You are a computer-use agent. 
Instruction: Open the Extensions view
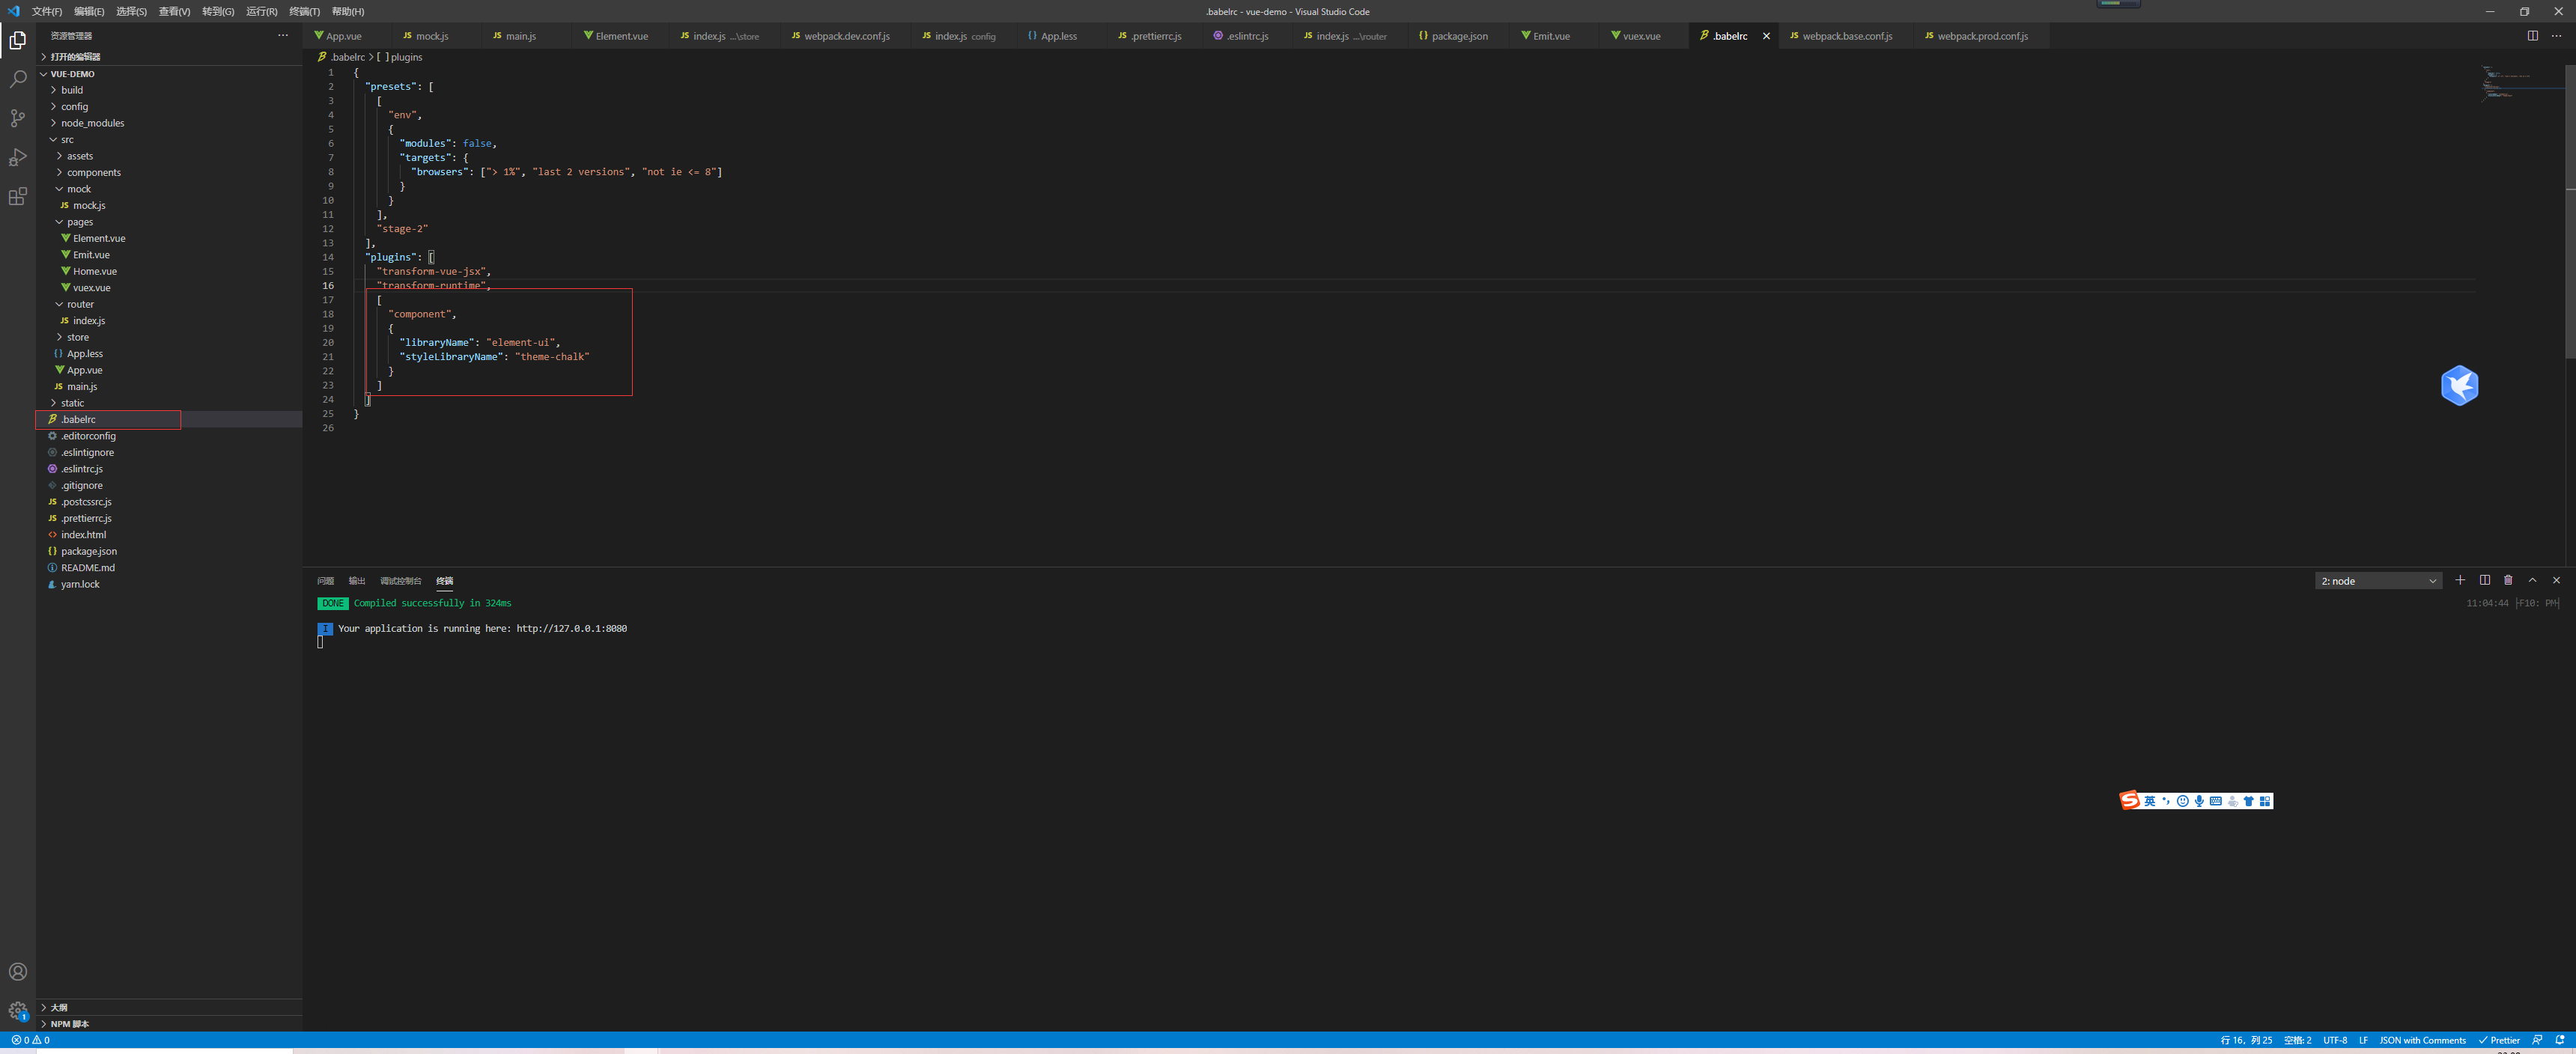point(18,197)
